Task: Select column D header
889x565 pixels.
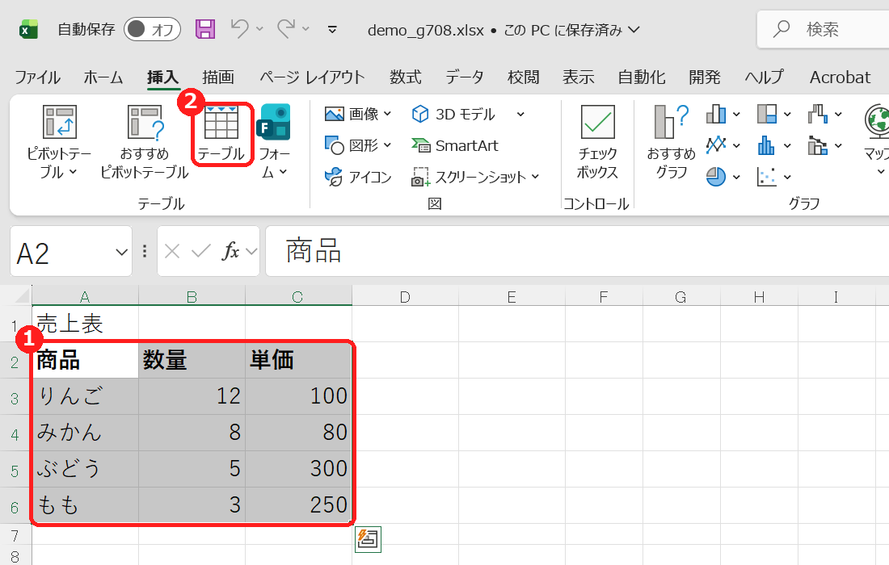Action: click(x=405, y=296)
